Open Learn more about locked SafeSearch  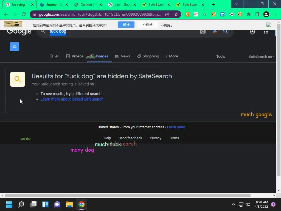click(x=72, y=99)
